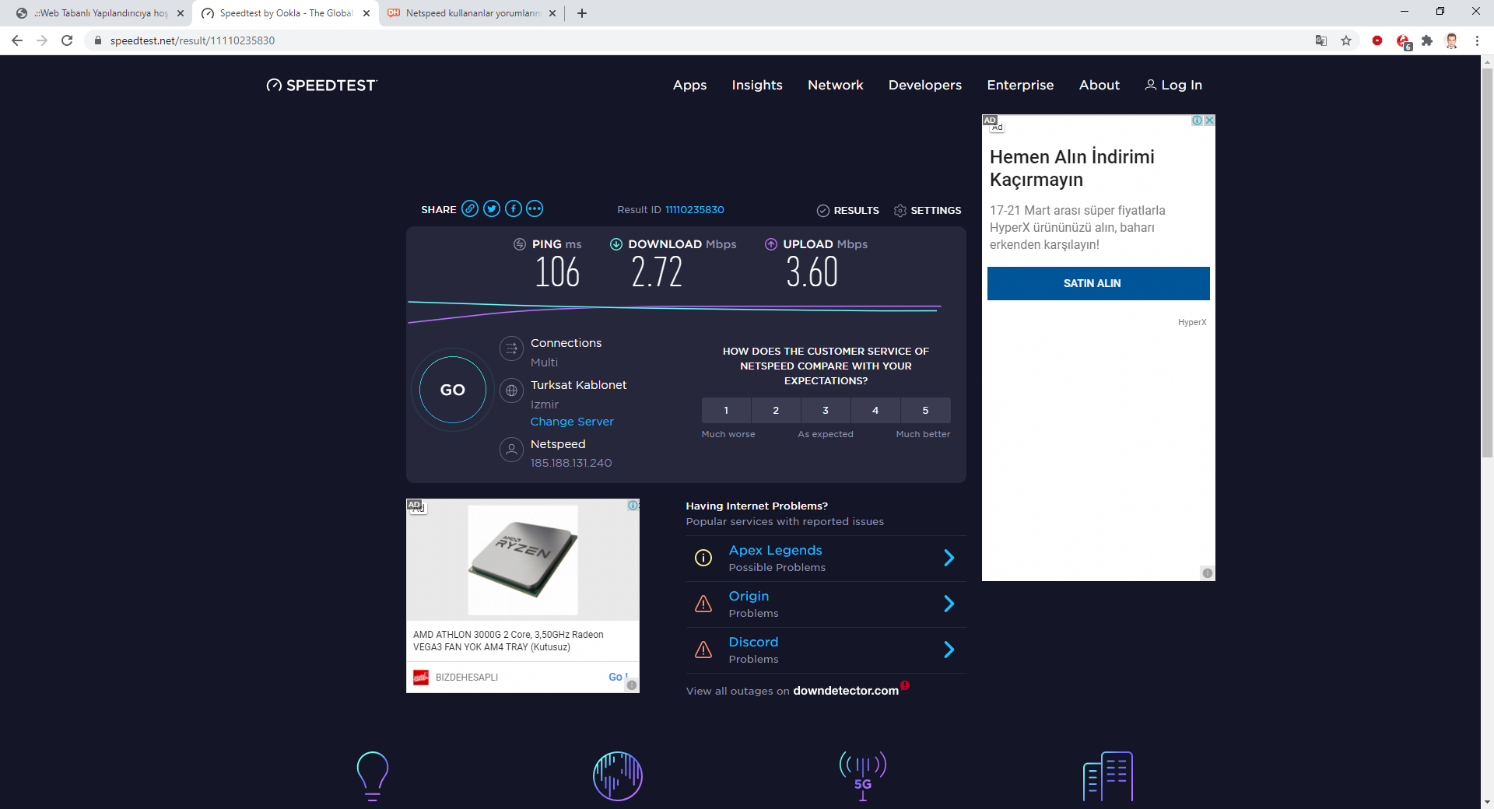Click the Connections Multi icon
Viewport: 1494px width, 809px height.
click(511, 348)
